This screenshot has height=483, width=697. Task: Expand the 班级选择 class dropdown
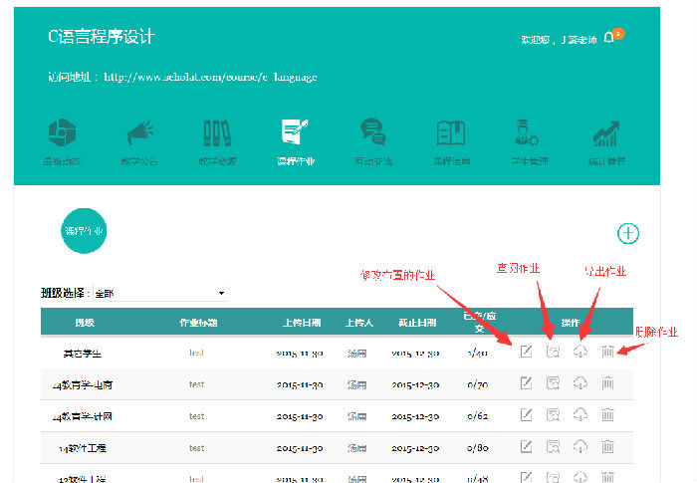pyautogui.click(x=159, y=294)
